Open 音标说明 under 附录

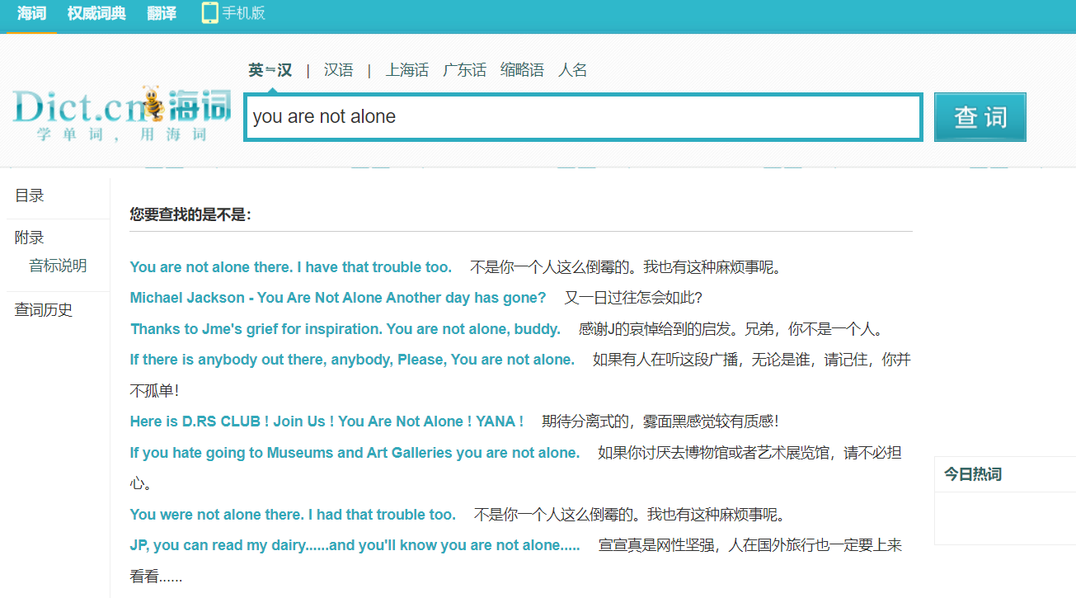[x=58, y=266]
